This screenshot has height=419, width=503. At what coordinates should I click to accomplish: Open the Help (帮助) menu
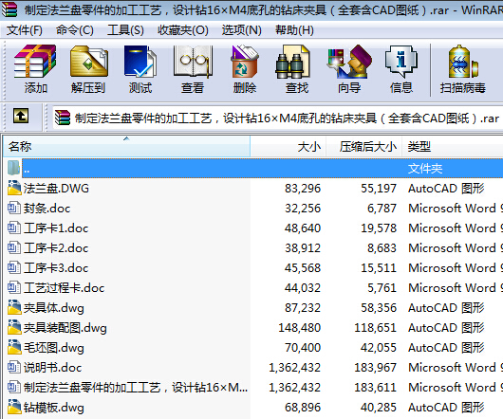click(x=294, y=30)
